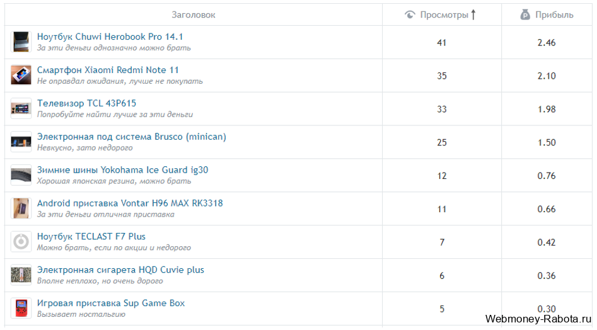Open review Смартфон Xiaomi Redmi Note 11
The image size is (597, 330).
(108, 71)
